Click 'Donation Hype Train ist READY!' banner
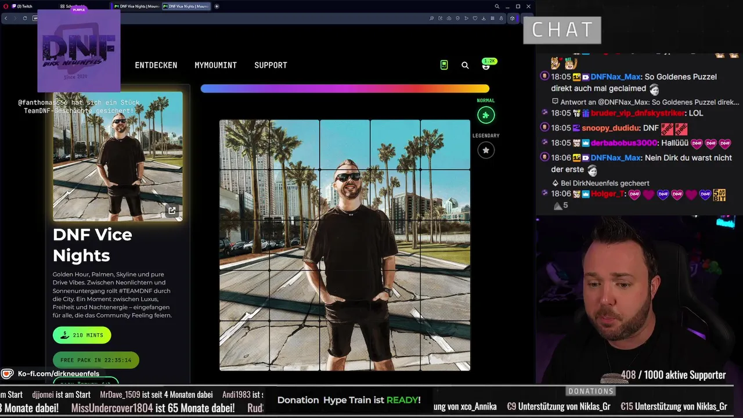Image resolution: width=743 pixels, height=418 pixels. point(349,400)
